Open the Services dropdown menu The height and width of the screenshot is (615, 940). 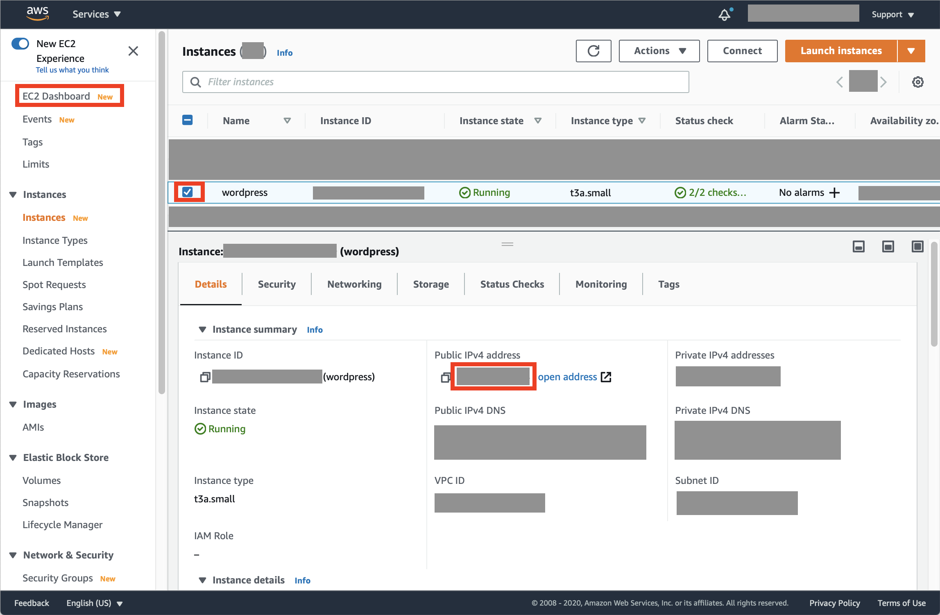[x=96, y=14]
